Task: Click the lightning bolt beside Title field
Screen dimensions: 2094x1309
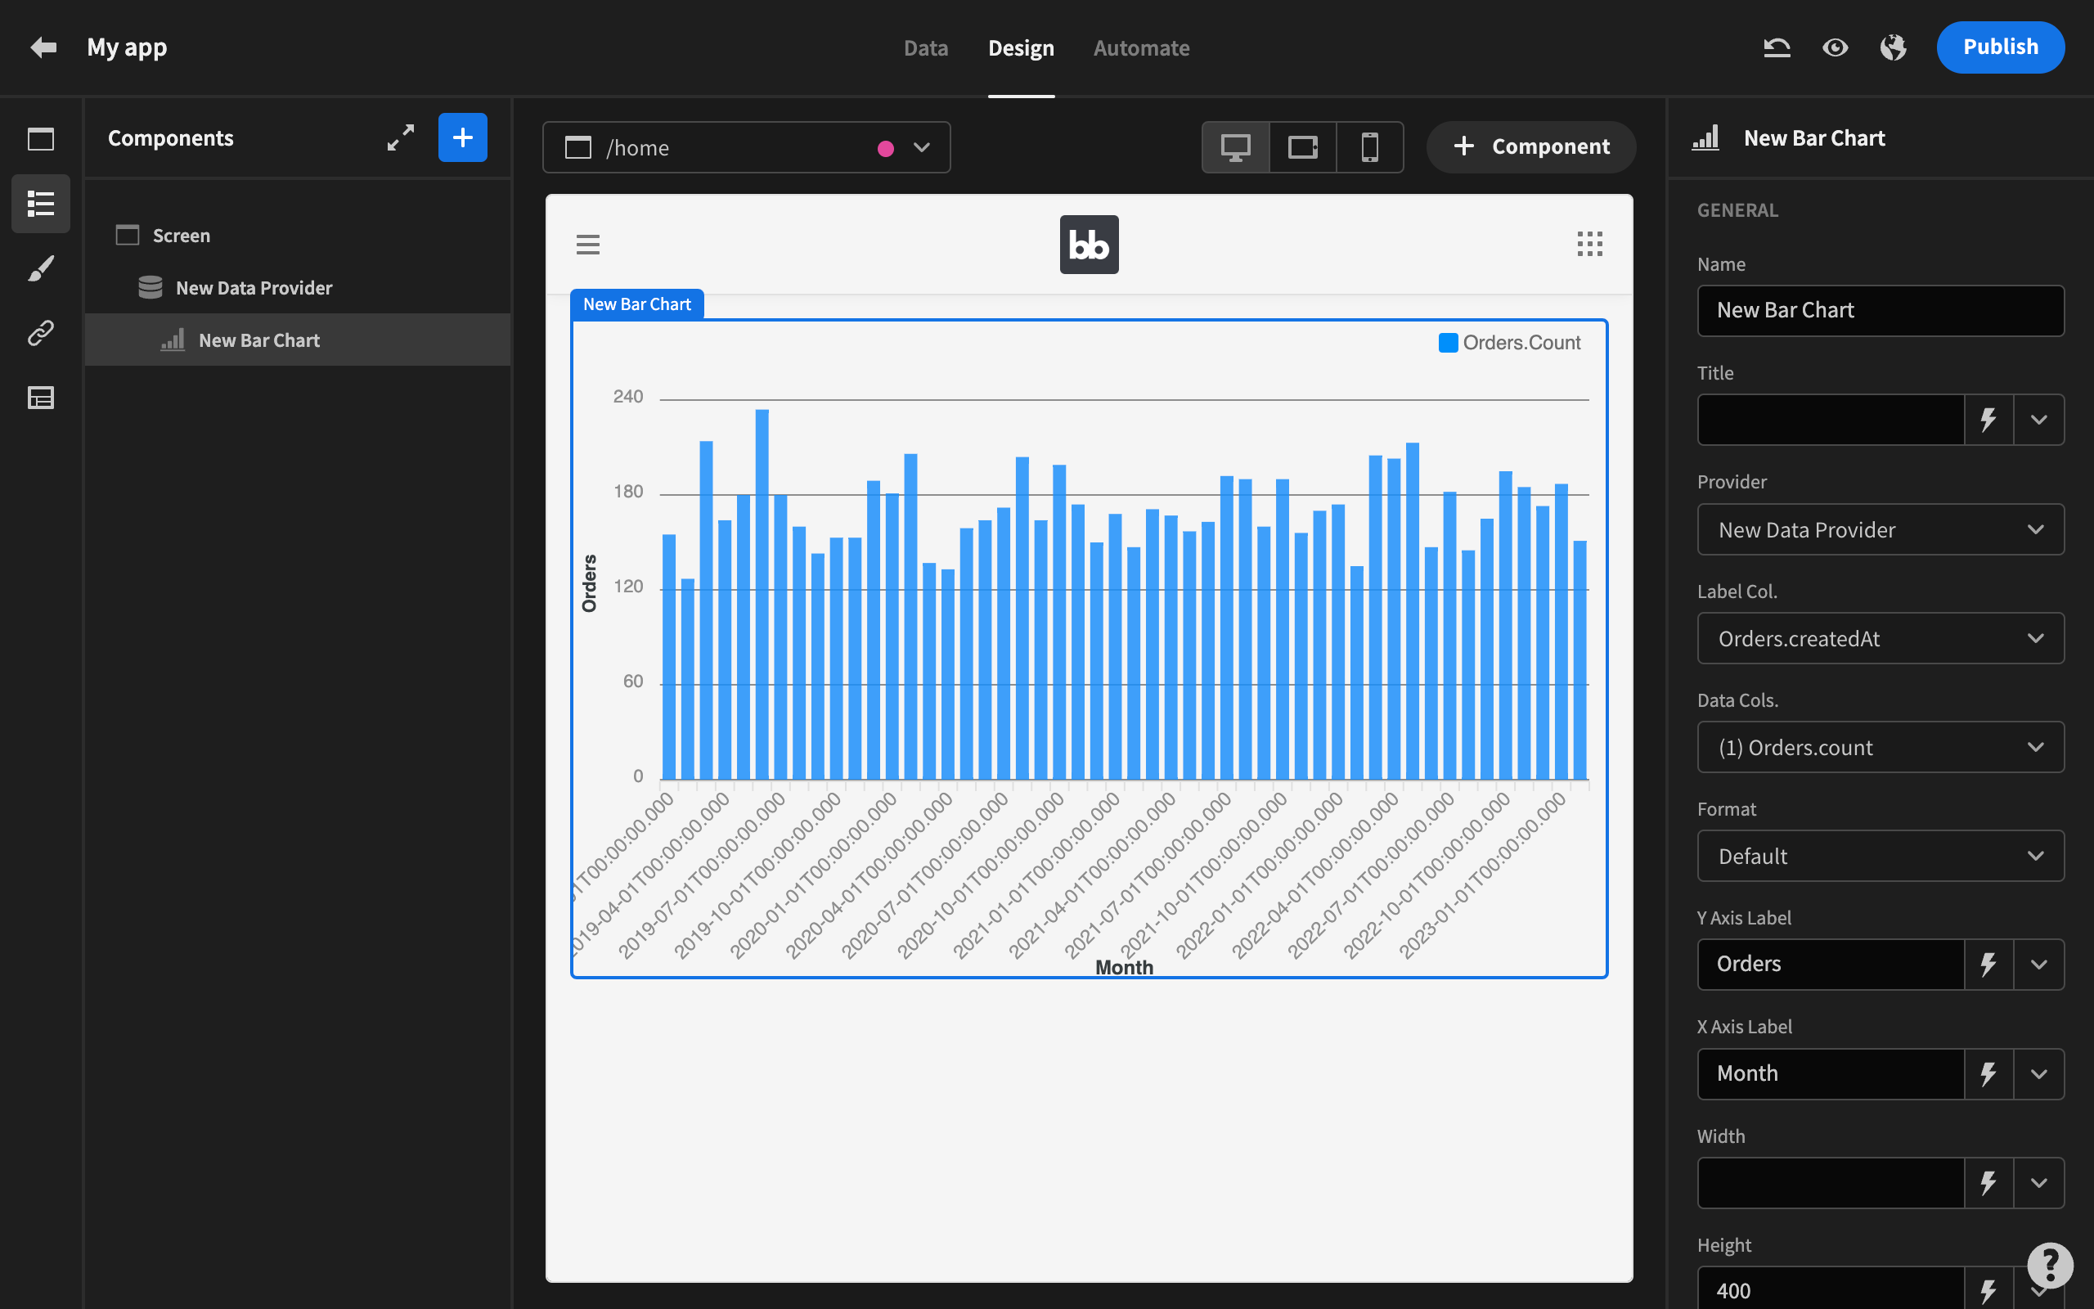Action: tap(1988, 420)
